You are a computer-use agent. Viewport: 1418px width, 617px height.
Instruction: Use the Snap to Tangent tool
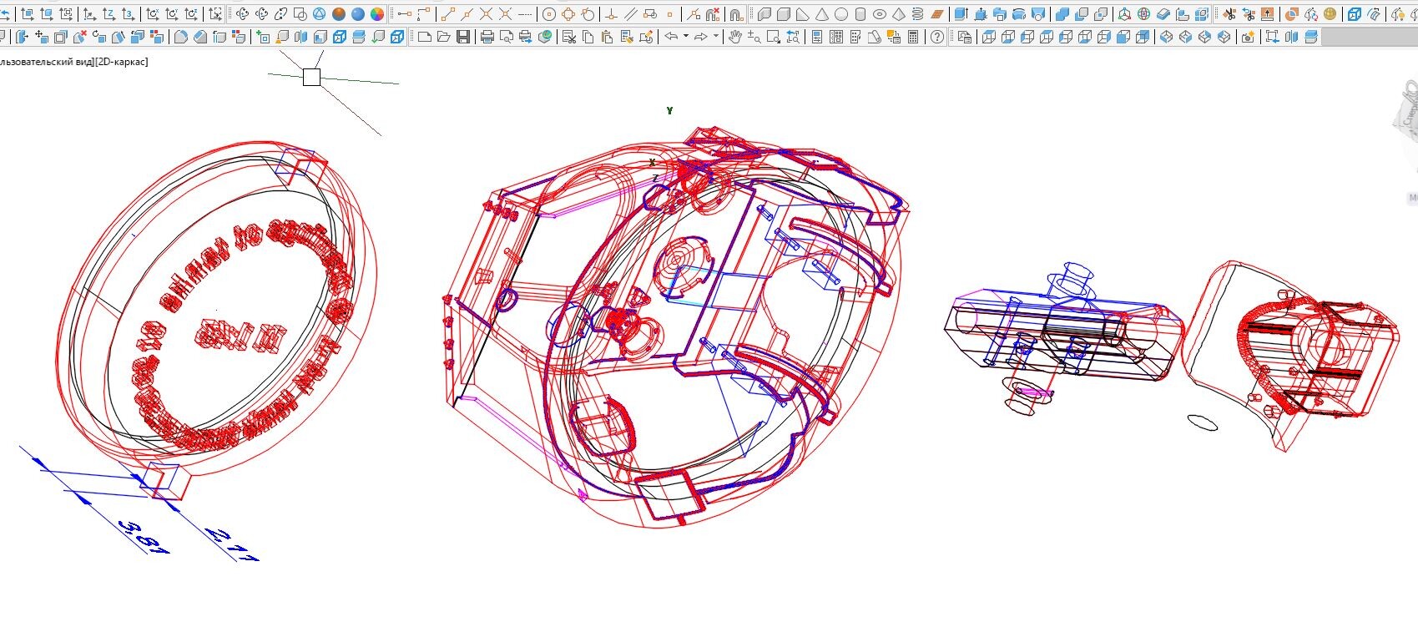pos(588,14)
